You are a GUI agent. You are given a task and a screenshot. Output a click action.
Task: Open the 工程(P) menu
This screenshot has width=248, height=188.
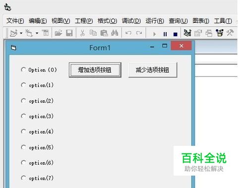pyautogui.click(x=84, y=21)
